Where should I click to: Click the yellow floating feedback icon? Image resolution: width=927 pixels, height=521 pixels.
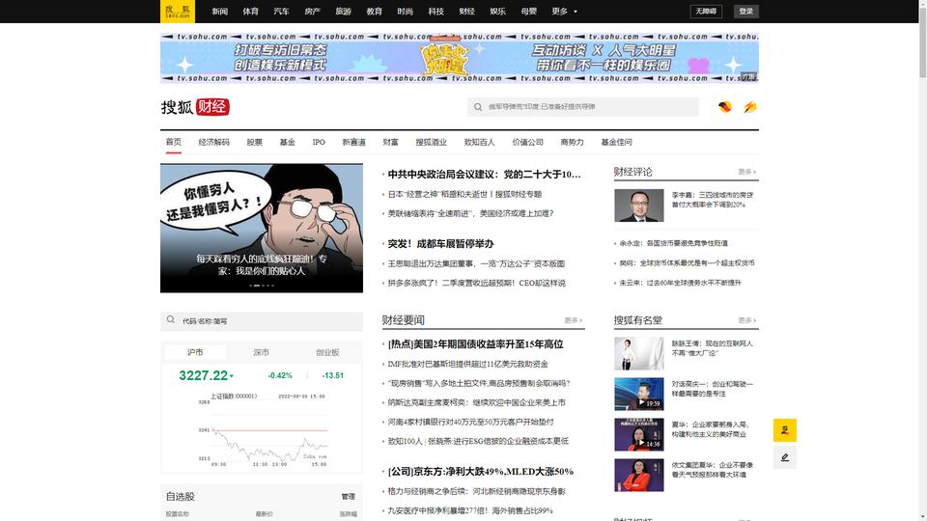784,430
